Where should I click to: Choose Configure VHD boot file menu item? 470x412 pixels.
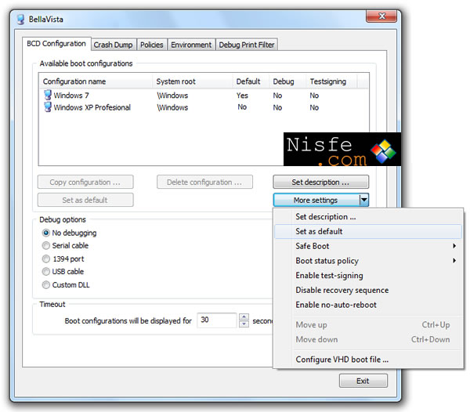pyautogui.click(x=368, y=360)
